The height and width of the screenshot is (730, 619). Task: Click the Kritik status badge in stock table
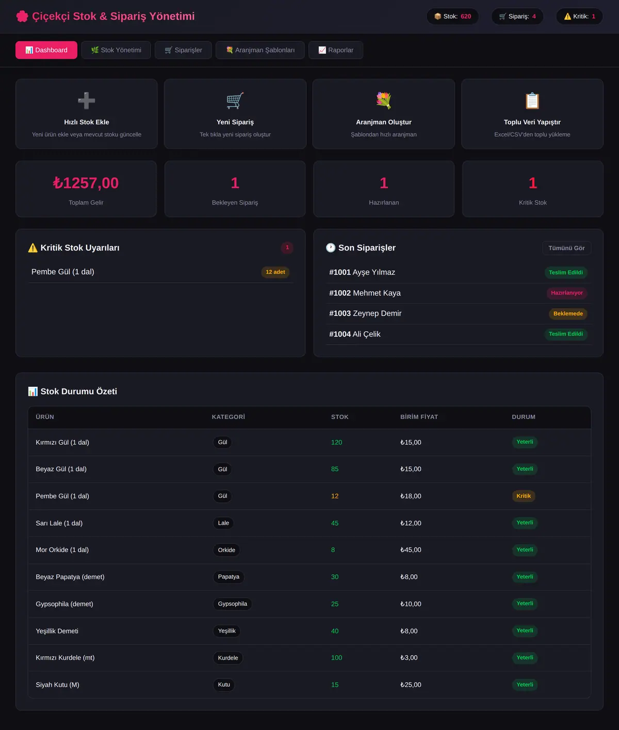pyautogui.click(x=524, y=496)
